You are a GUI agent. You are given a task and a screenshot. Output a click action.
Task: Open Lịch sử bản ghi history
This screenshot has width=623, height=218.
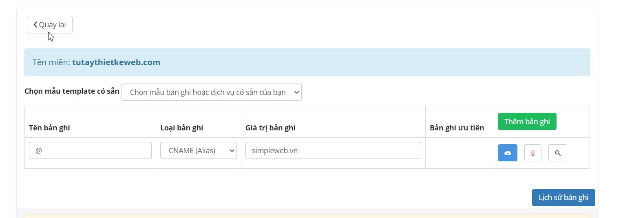click(563, 198)
